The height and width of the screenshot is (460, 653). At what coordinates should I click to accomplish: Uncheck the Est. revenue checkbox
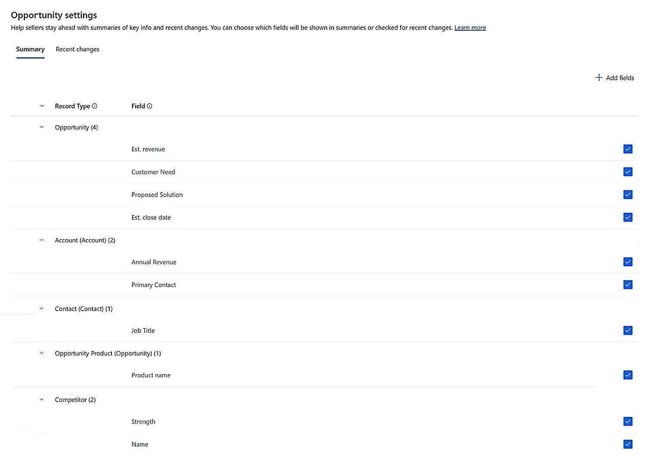pos(627,149)
